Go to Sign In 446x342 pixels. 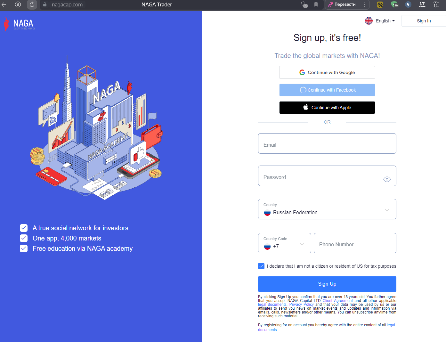coord(424,21)
